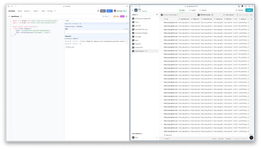
Task: Open the New dropdown button in Val Town
Action: tap(109, 11)
